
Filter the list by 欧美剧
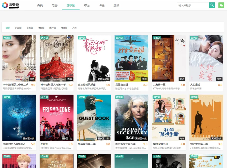(18, 28)
